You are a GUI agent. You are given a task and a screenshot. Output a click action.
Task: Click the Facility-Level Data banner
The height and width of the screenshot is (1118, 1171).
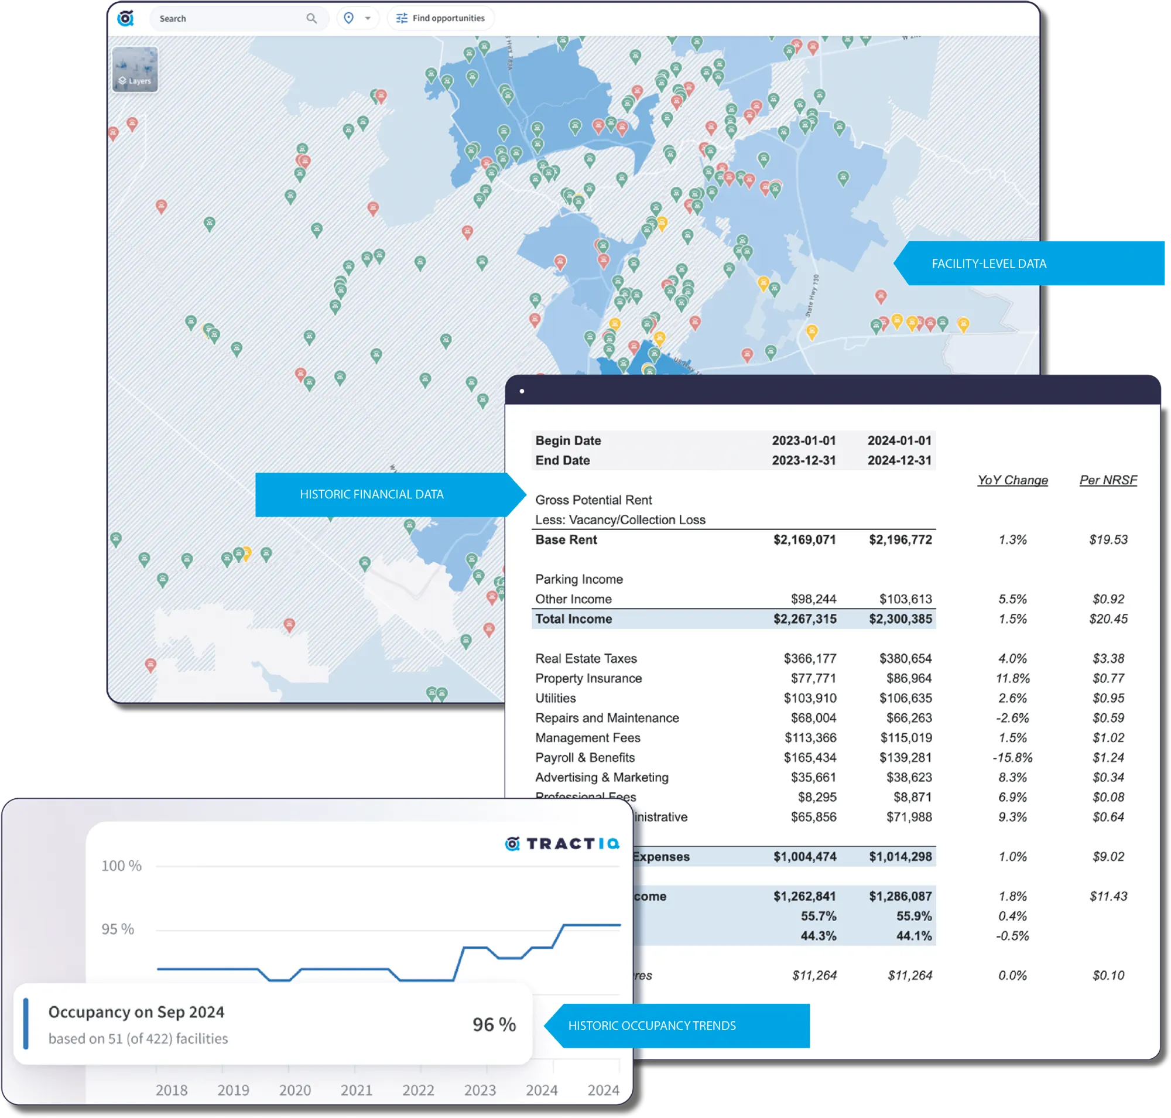pyautogui.click(x=989, y=264)
